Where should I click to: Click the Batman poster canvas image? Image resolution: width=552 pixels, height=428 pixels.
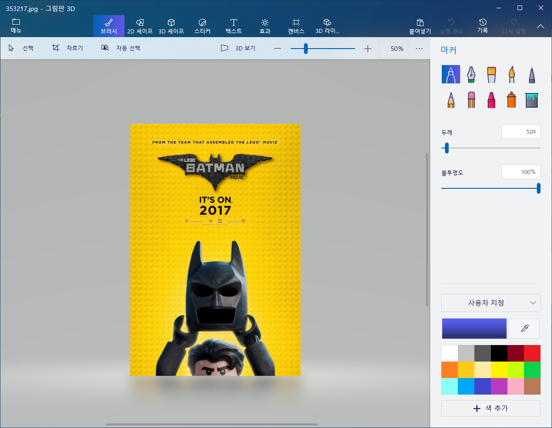pos(215,250)
